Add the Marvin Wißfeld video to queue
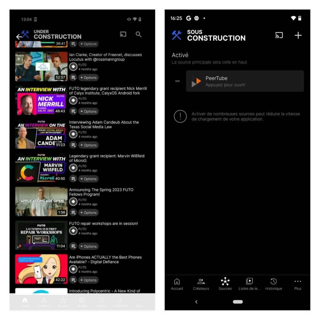 point(73,179)
